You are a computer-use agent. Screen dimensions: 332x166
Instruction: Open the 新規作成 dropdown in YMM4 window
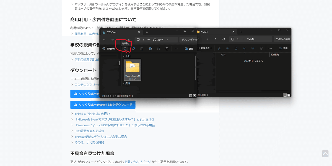coord(204,48)
